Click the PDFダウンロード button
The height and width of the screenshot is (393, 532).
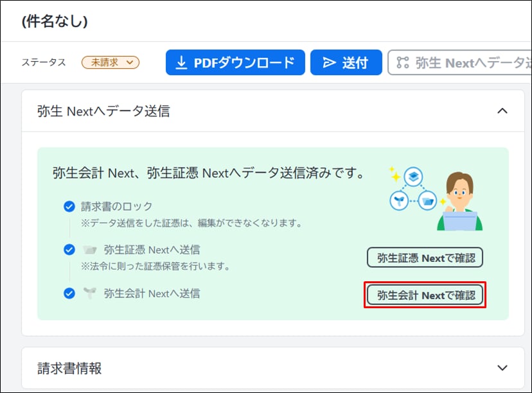[235, 62]
